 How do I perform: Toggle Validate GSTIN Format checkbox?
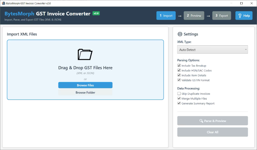click(179, 80)
